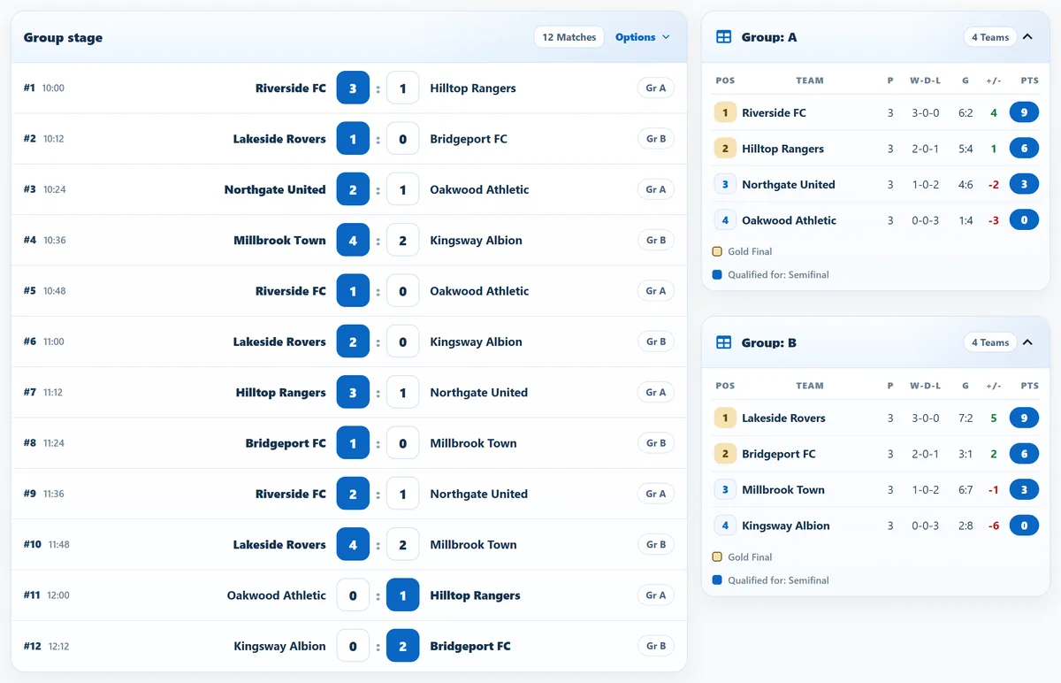Click the Semifinal legend swatch in Group B

[717, 580]
